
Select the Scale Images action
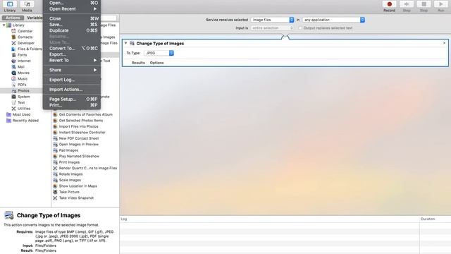[70, 181]
